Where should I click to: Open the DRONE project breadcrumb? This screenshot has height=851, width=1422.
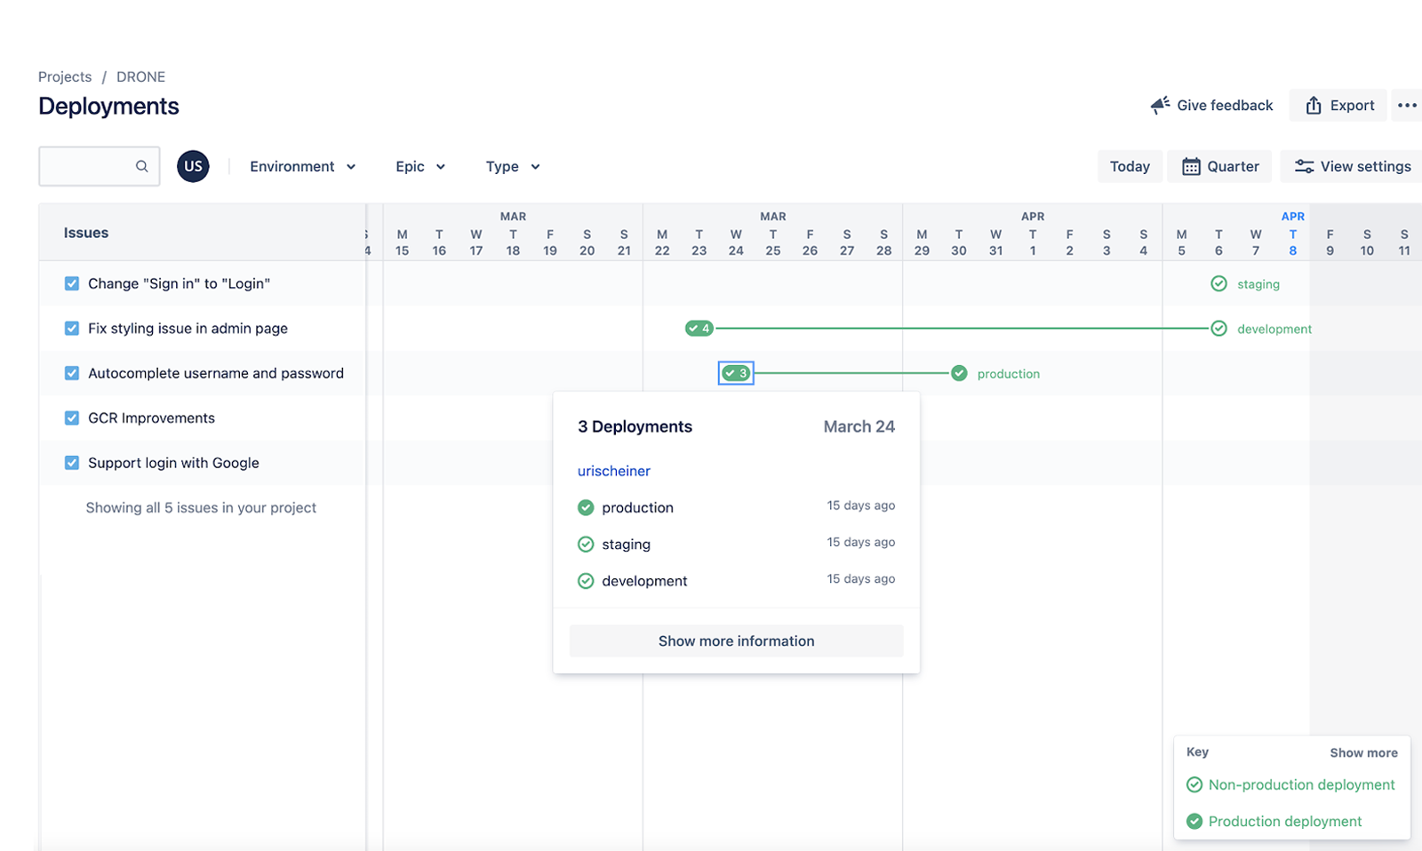click(x=140, y=76)
